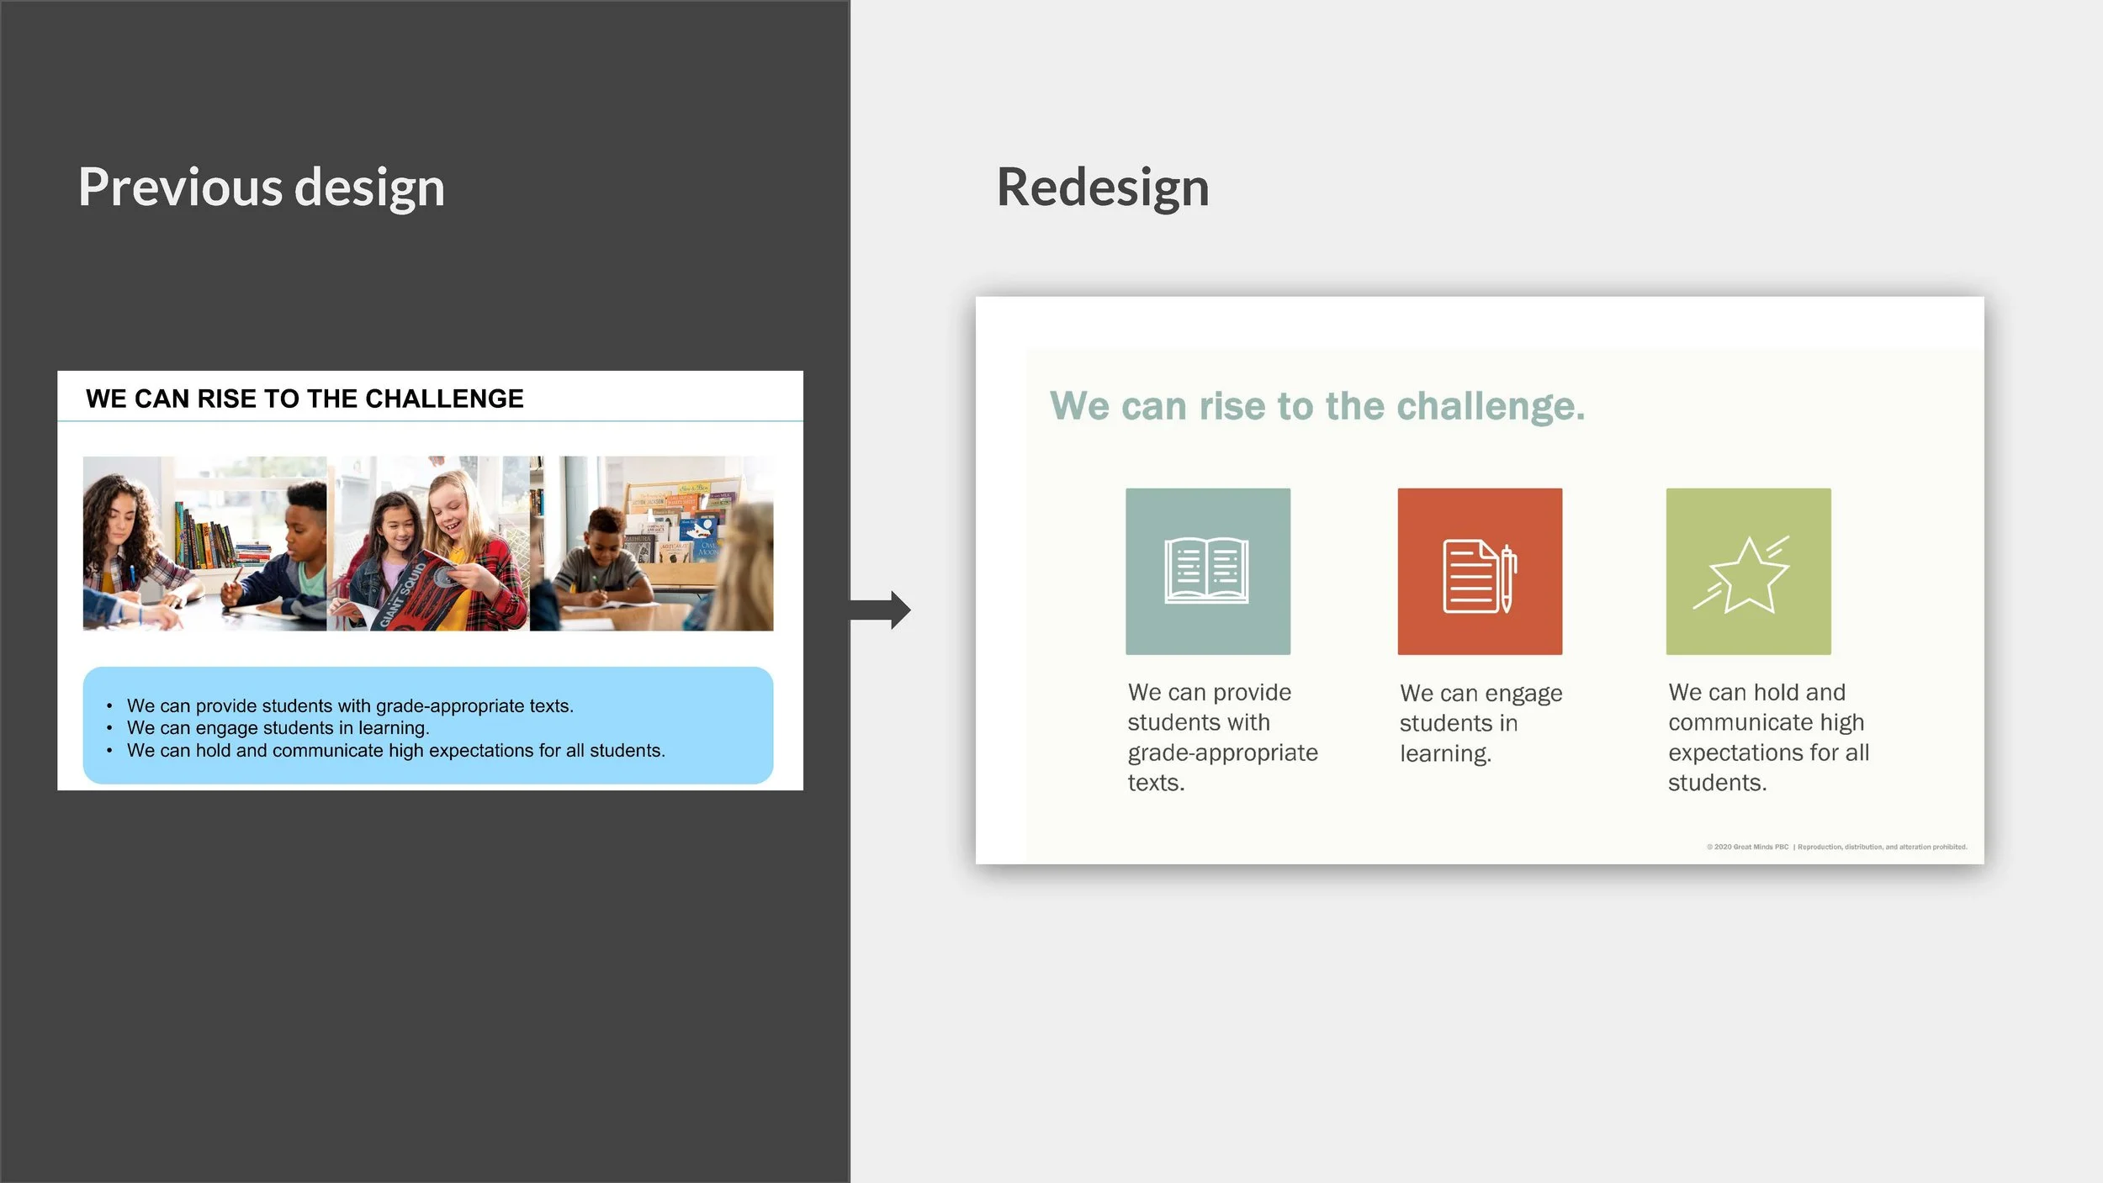Click the caption under the open book icon
Viewport: 2103px width, 1183px height.
(x=1222, y=737)
